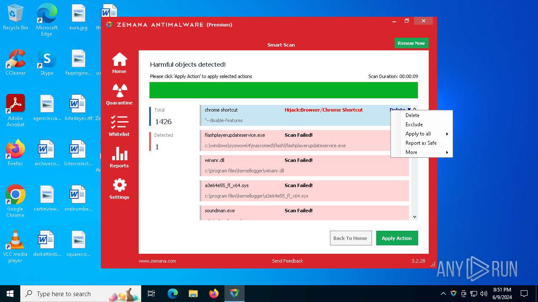
Task: Select the eura.jpg desktop file
Action: click(x=78, y=18)
